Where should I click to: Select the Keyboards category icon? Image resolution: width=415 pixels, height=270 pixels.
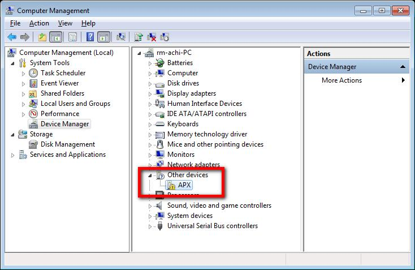(160, 124)
